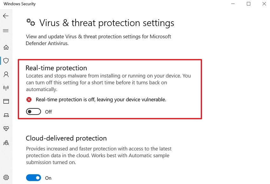Expand the navigation menu with hamburger icon
The height and width of the screenshot is (184, 270).
point(6,30)
